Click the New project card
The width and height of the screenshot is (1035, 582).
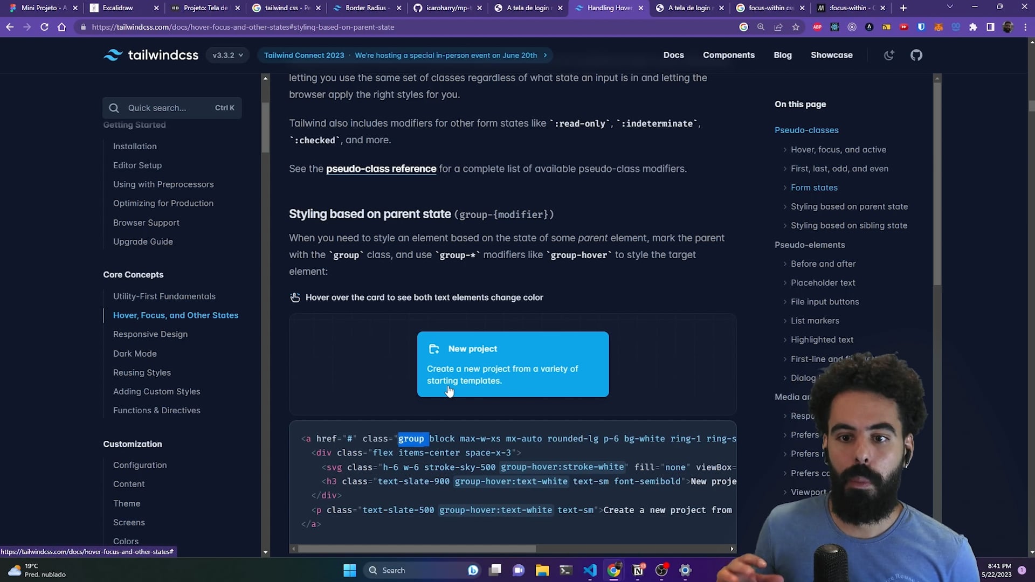[x=513, y=364]
